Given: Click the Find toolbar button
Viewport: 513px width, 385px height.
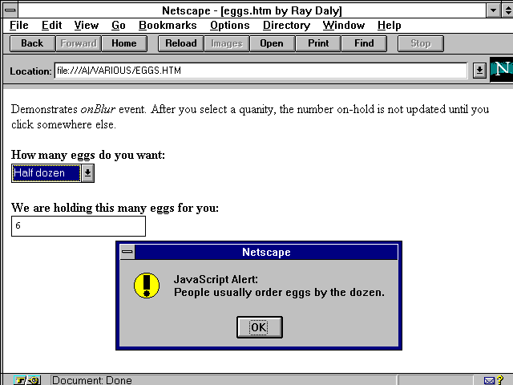Looking at the screenshot, I should [364, 43].
